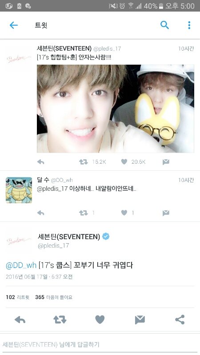
Task: View the 365 likes list
Action: pyautogui.click(x=53, y=297)
